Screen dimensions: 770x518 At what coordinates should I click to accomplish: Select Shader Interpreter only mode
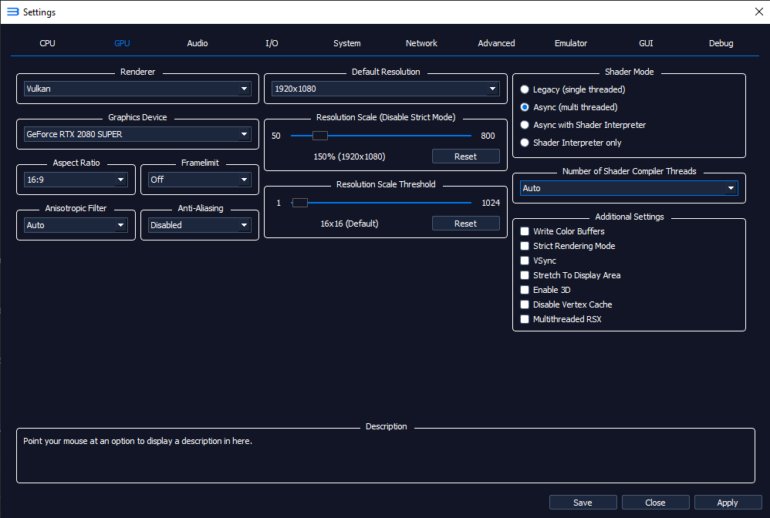[571, 143]
